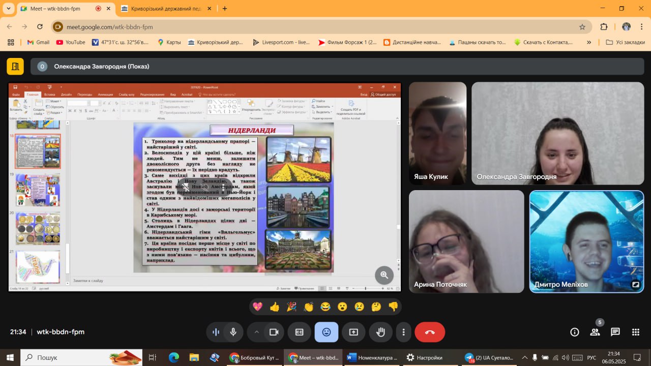Click Дмитро Меліхов's video tile
The image size is (651, 366).
pyautogui.click(x=586, y=241)
